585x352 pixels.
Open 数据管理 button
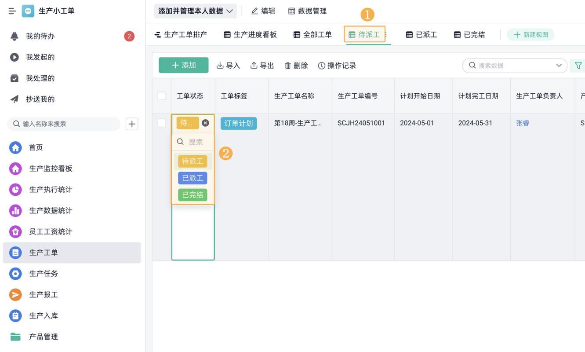(x=307, y=11)
